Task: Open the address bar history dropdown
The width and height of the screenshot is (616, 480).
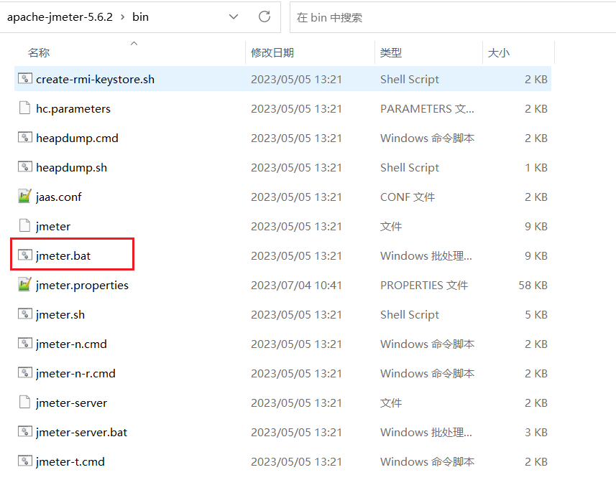Action: 234,17
